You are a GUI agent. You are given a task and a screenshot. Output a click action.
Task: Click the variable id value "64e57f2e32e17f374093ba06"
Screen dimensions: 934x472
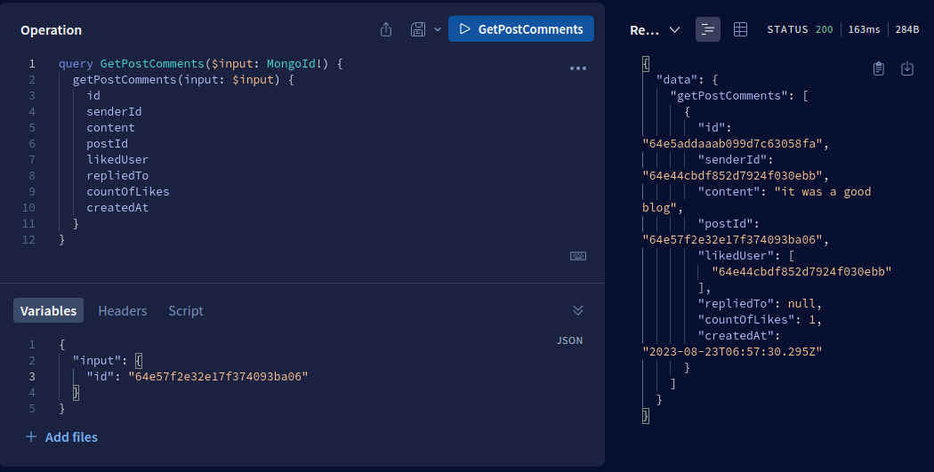[218, 376]
